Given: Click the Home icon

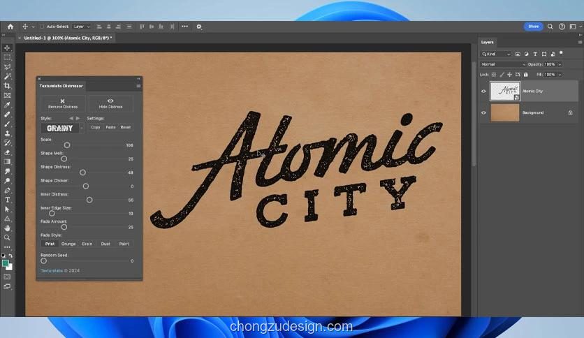Looking at the screenshot, I should click(10, 27).
